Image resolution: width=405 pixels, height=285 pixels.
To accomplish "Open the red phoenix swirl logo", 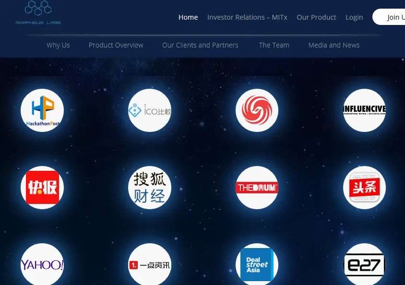I will (257, 110).
